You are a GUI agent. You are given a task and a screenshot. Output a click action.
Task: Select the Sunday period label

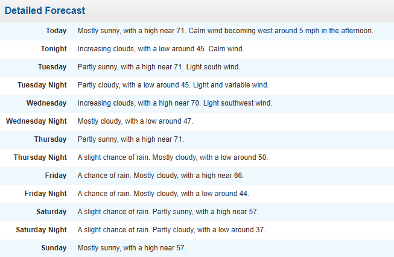(x=54, y=248)
